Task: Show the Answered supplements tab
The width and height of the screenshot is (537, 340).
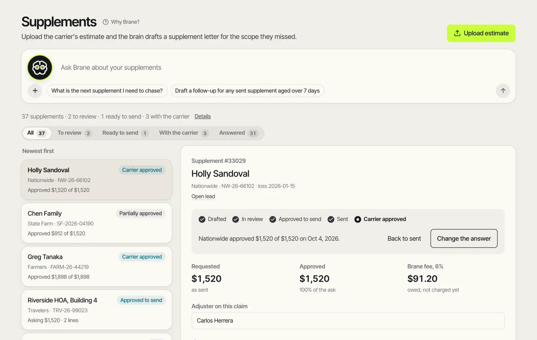Action: [x=238, y=133]
